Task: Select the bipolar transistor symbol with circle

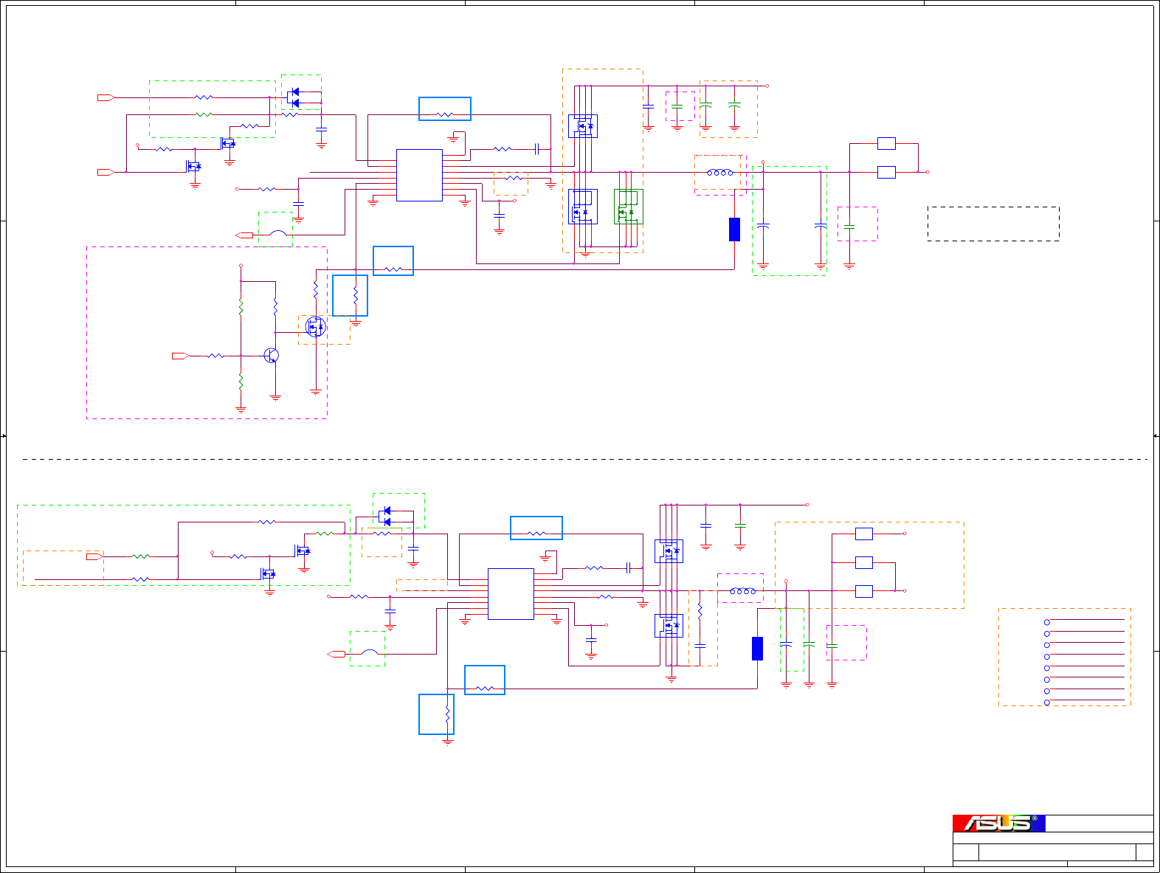Action: pyautogui.click(x=272, y=356)
